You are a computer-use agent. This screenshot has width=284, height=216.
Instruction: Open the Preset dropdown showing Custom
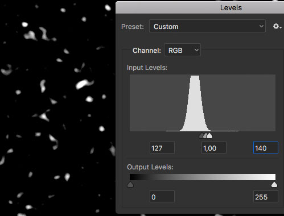click(x=207, y=26)
